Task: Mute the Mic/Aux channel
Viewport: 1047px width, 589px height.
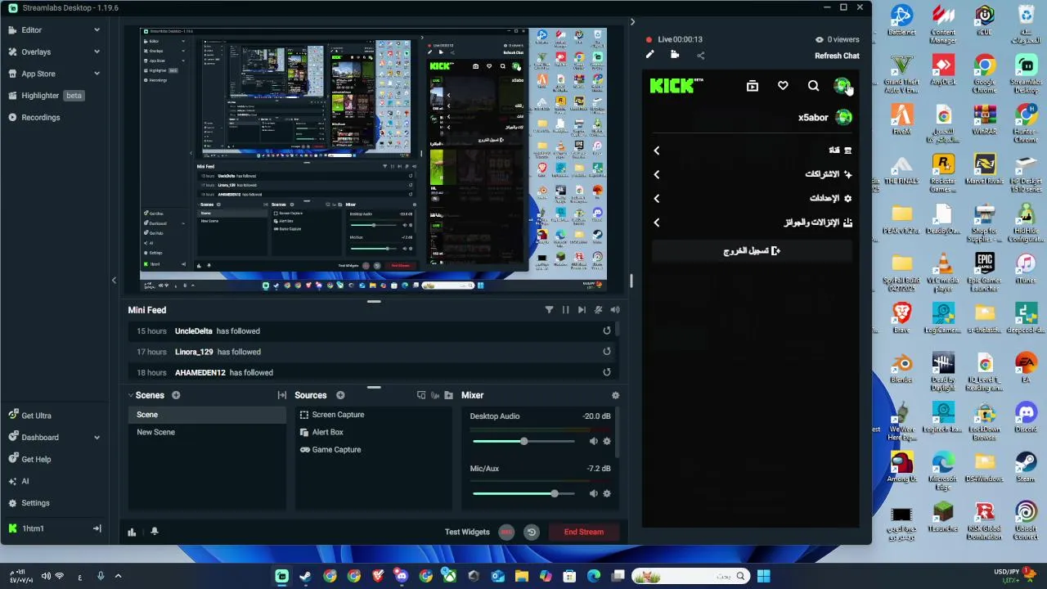Action: [593, 493]
